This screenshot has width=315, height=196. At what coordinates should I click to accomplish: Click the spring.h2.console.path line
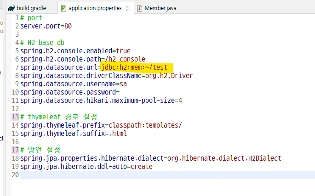pos(83,59)
